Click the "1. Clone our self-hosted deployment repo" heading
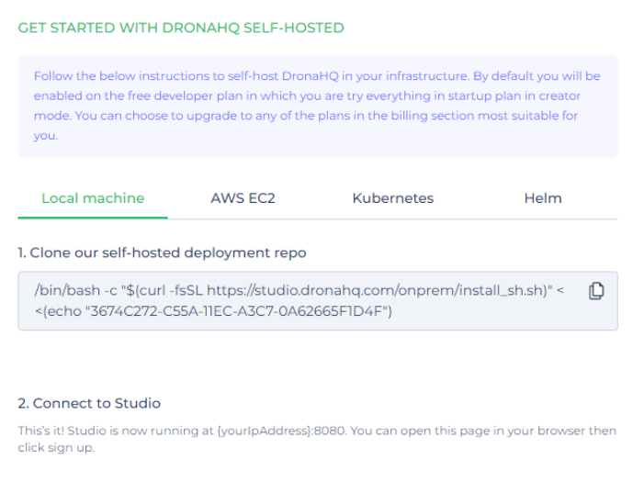Image resolution: width=644 pixels, height=482 pixels. pyautogui.click(x=162, y=252)
